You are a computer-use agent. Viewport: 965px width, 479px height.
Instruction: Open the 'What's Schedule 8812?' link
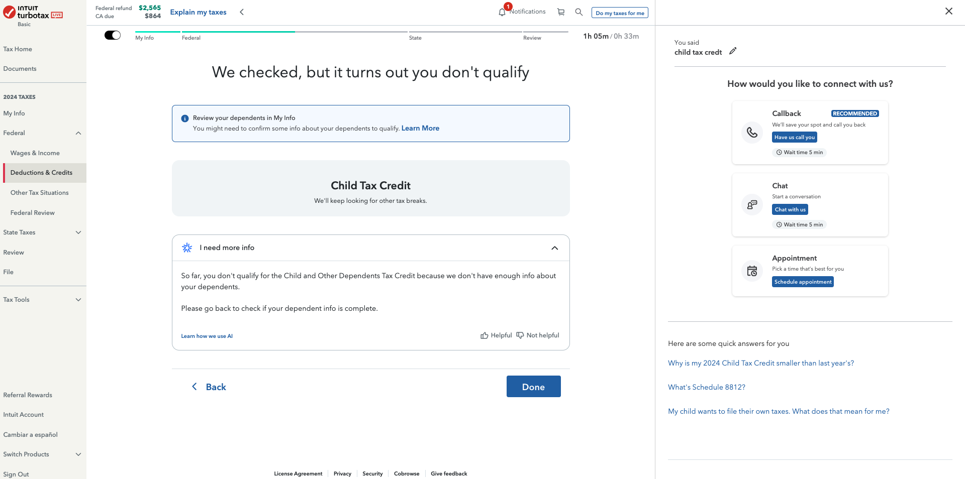tap(706, 387)
